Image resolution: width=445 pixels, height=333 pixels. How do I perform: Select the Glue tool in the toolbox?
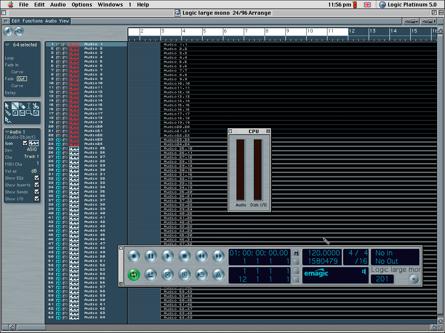[8, 113]
